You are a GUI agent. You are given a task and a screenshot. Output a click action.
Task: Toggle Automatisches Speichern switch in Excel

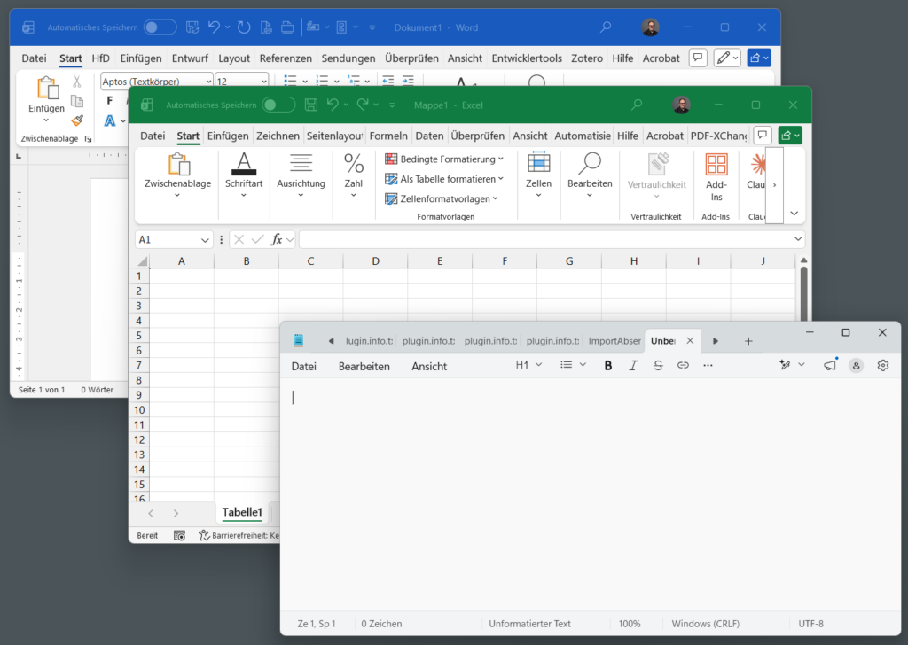click(278, 105)
